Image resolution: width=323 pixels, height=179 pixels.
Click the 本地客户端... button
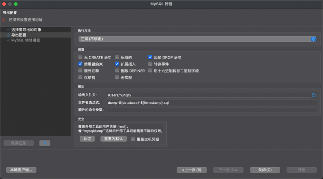[21, 170]
